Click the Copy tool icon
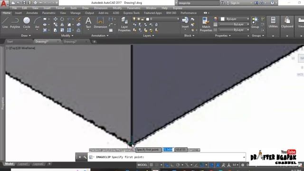 pos(55,25)
